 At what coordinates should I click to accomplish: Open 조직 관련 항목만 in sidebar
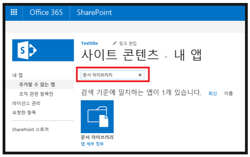(36, 94)
